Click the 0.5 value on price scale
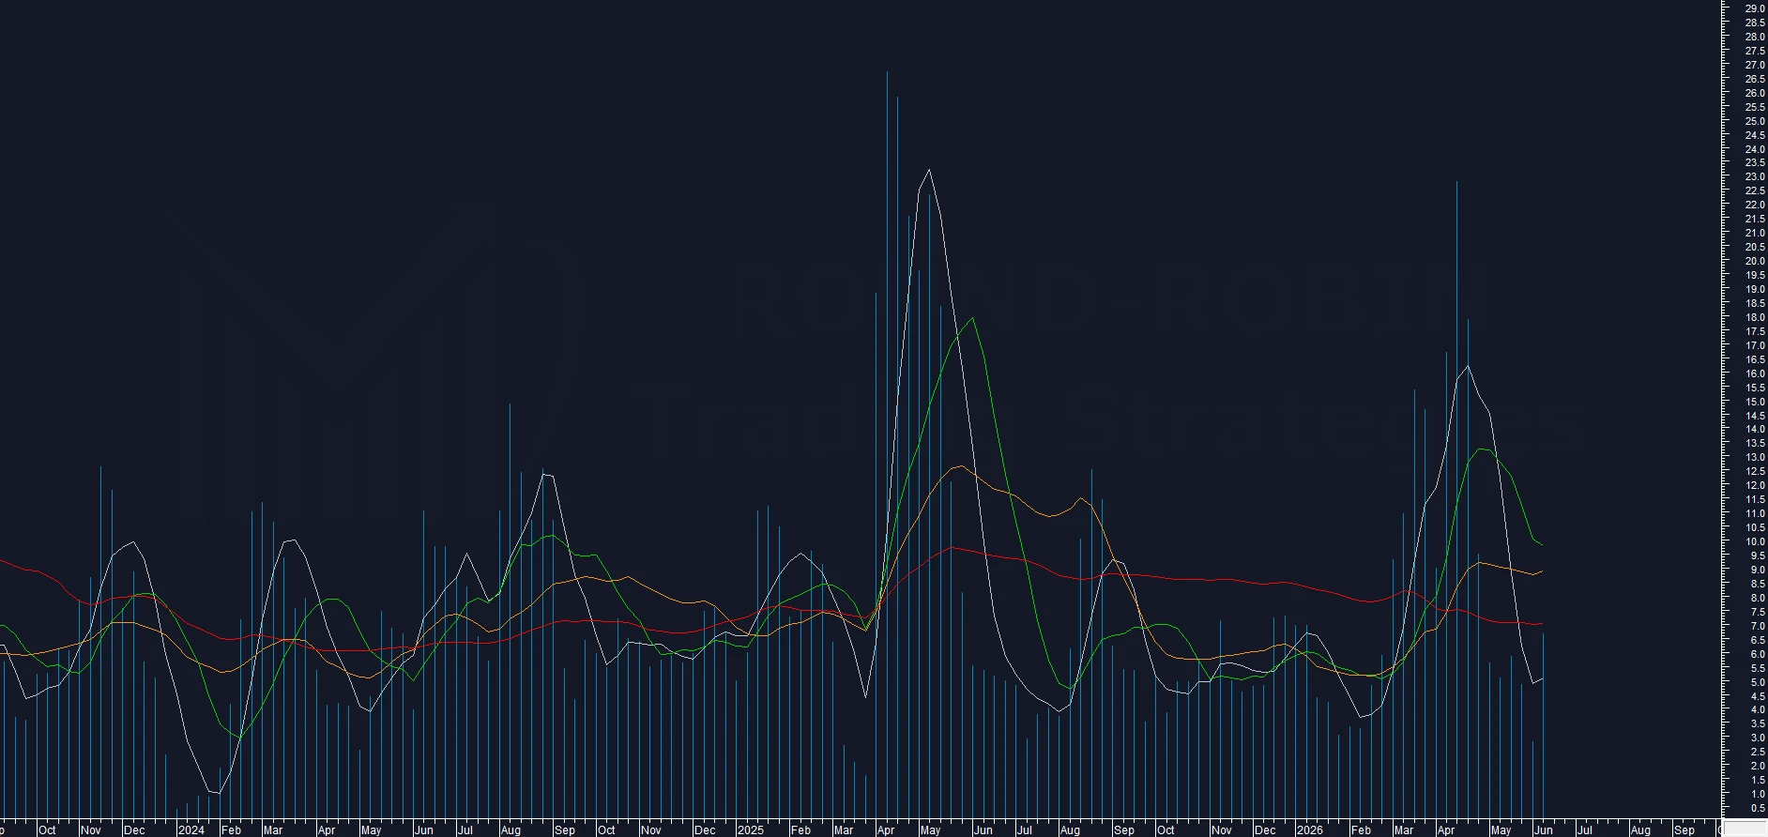The image size is (1768, 837). click(1757, 808)
